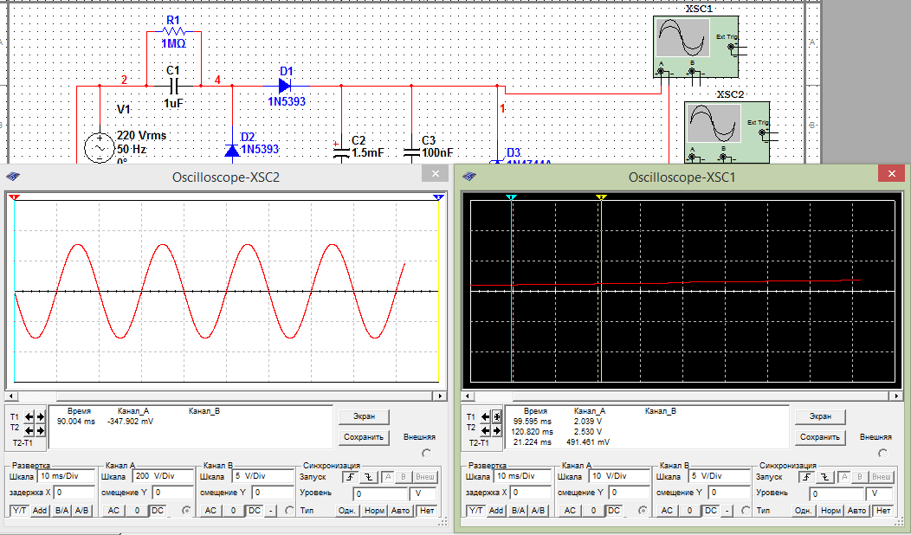Choose Авто trigger type in XSC2
Image resolution: width=911 pixels, height=535 pixels.
[400, 511]
